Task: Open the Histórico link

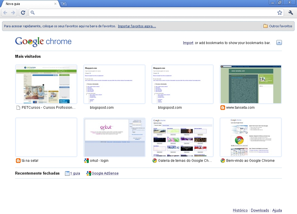Action: click(240, 211)
